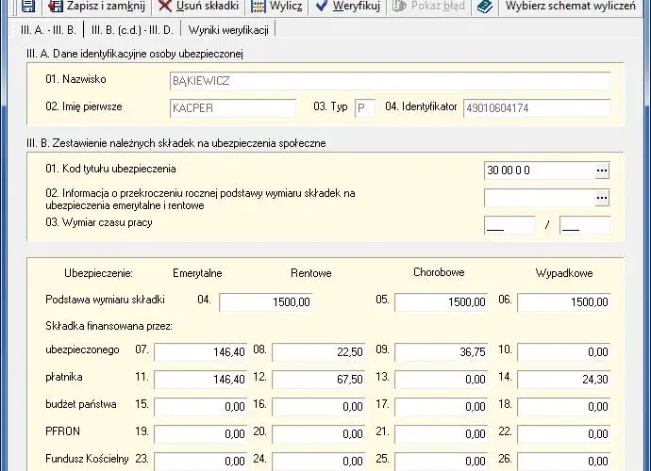
Task: Click Identyfikator field 49010604174
Action: [537, 108]
